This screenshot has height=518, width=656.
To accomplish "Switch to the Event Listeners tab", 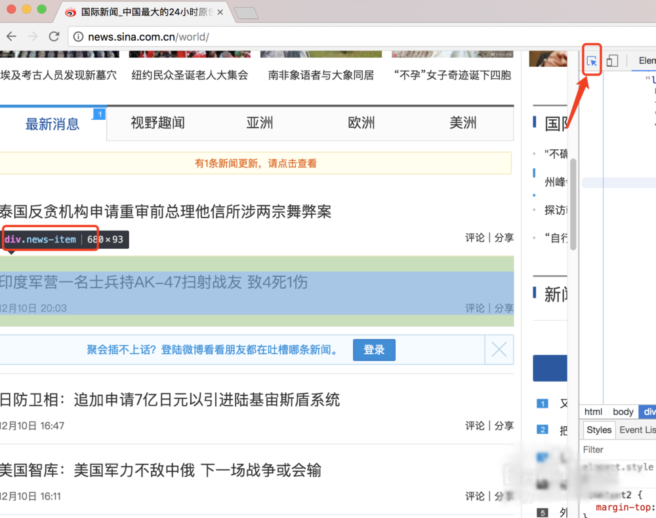I will click(636, 430).
